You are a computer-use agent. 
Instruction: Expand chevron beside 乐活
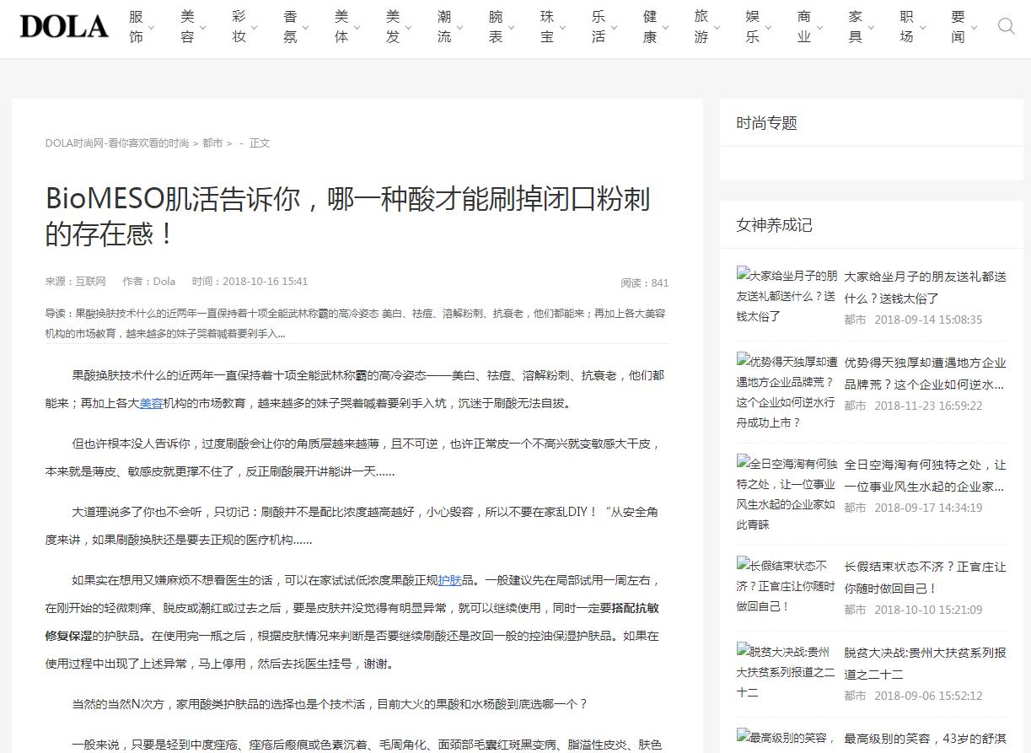(x=615, y=27)
